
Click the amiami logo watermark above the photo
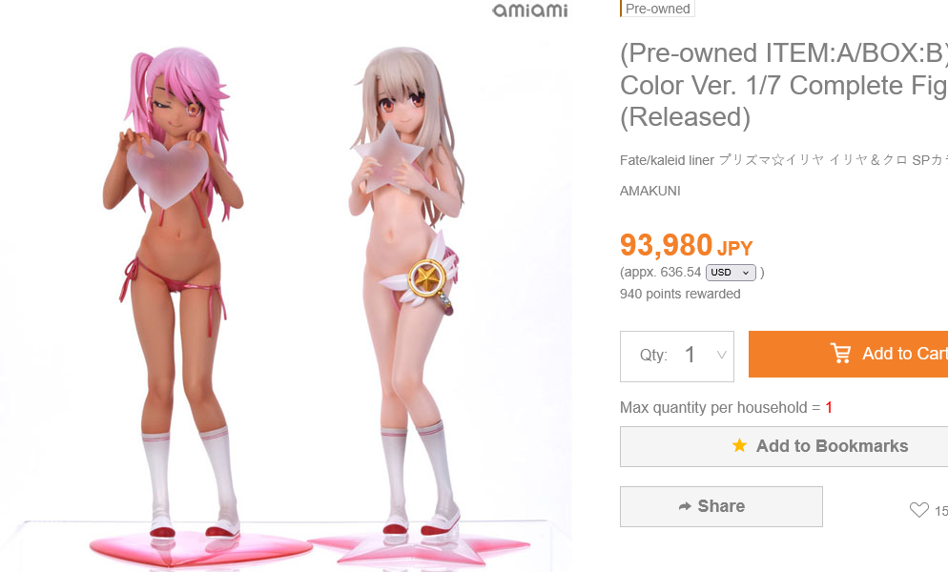[530, 10]
